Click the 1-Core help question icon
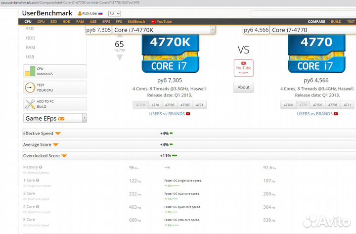356x234 pixels. 38,180
